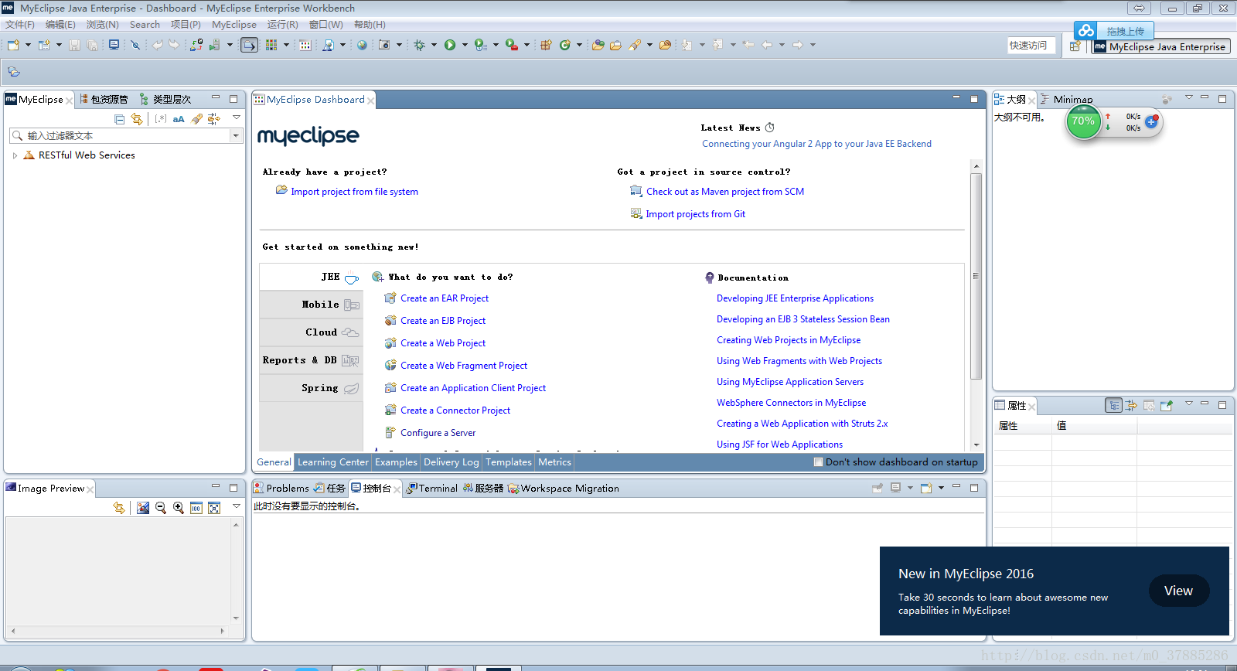Open the MyEclipse menu in menu bar

[x=234, y=25]
